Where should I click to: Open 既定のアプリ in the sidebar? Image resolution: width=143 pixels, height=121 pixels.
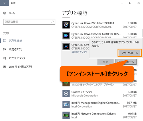click(x=15, y=49)
